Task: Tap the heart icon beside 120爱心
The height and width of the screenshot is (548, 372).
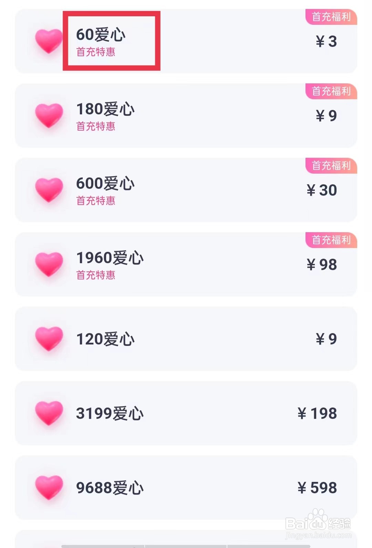Action: pos(49,339)
